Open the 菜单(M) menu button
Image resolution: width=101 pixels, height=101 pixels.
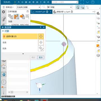pos(8,7)
